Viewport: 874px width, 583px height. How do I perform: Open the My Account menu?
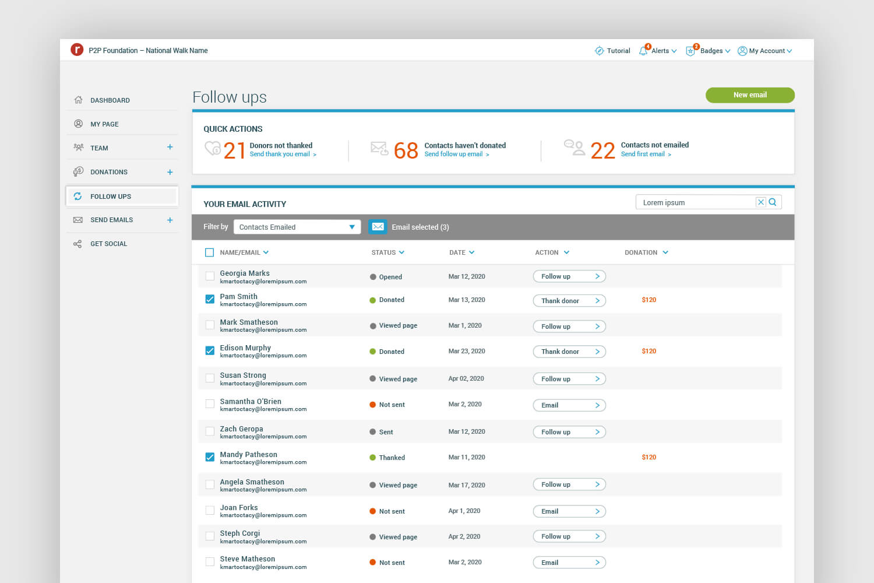[x=770, y=51]
